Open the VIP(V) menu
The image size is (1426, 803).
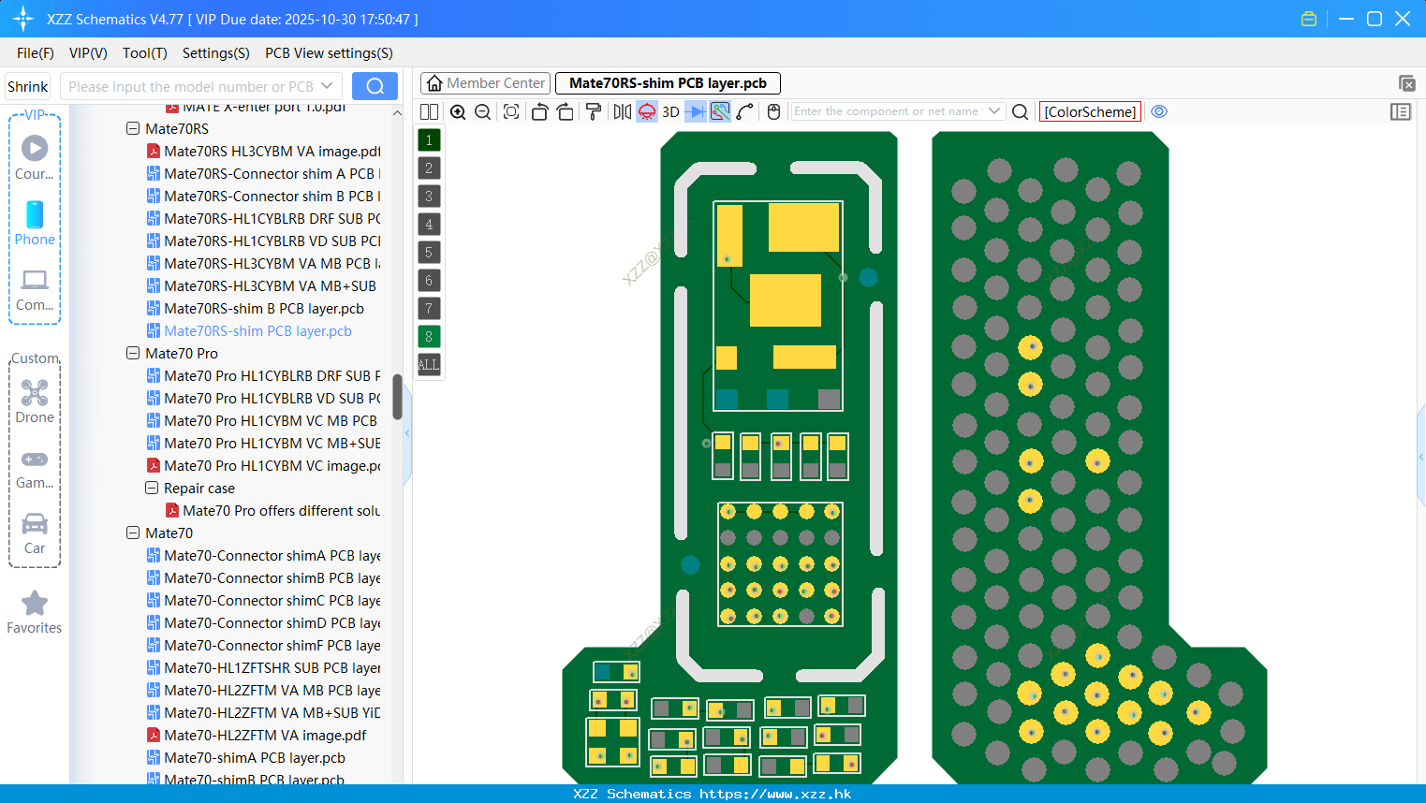pos(88,53)
